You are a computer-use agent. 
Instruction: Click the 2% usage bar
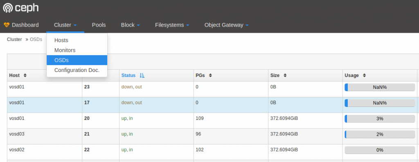(380, 135)
